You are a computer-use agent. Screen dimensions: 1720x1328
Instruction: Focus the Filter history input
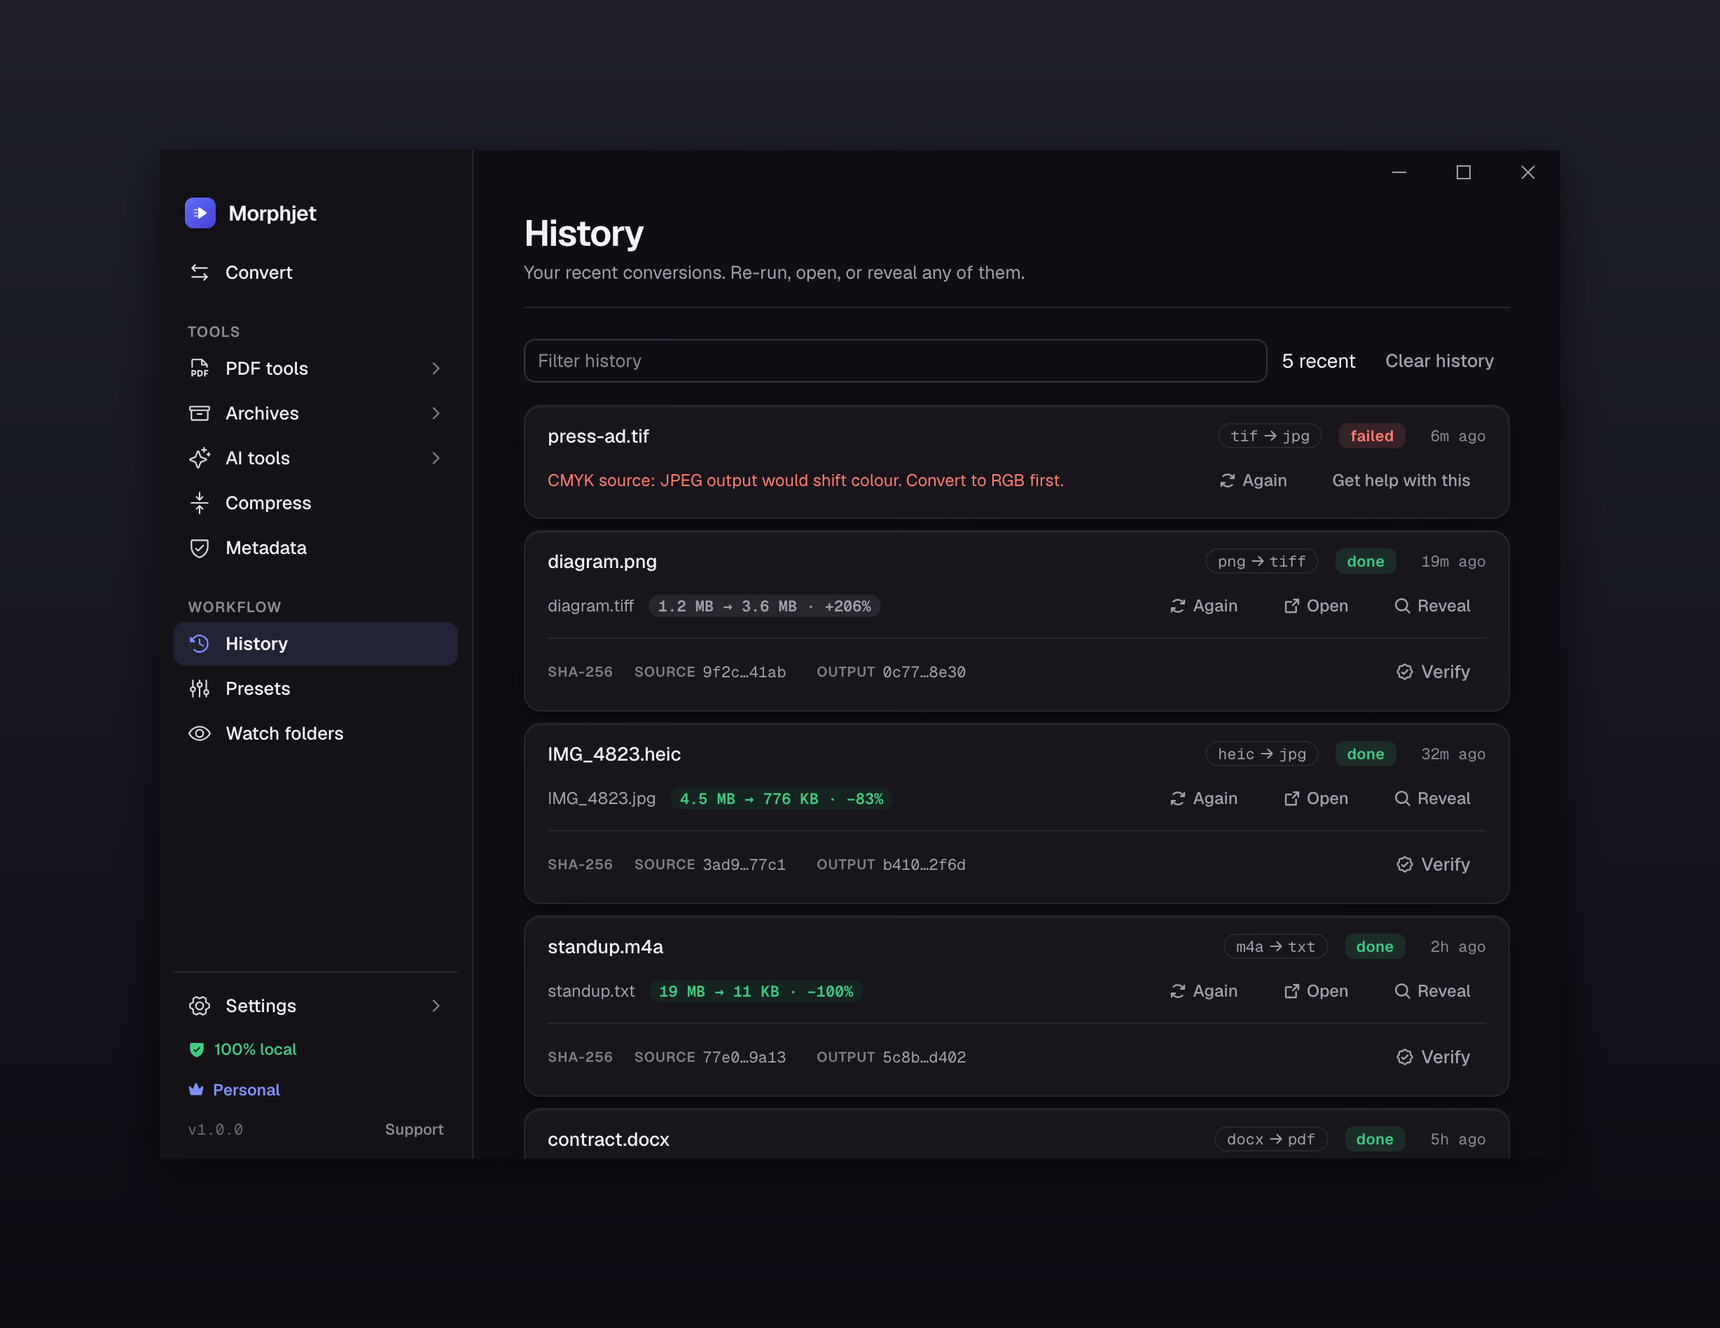click(x=894, y=361)
